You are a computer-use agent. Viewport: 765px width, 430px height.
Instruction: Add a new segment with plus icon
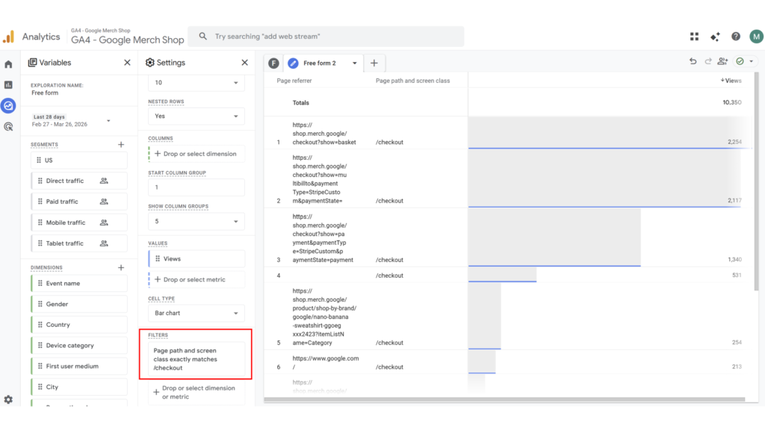point(121,144)
